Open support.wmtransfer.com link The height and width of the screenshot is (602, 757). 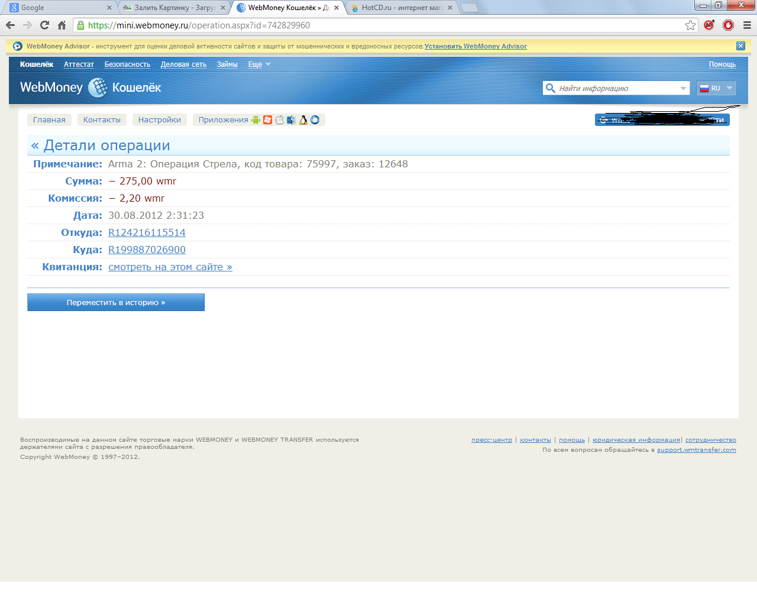pyautogui.click(x=697, y=450)
